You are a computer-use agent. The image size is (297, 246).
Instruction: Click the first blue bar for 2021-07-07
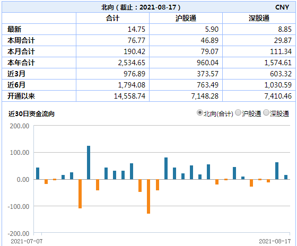pyautogui.click(x=38, y=173)
